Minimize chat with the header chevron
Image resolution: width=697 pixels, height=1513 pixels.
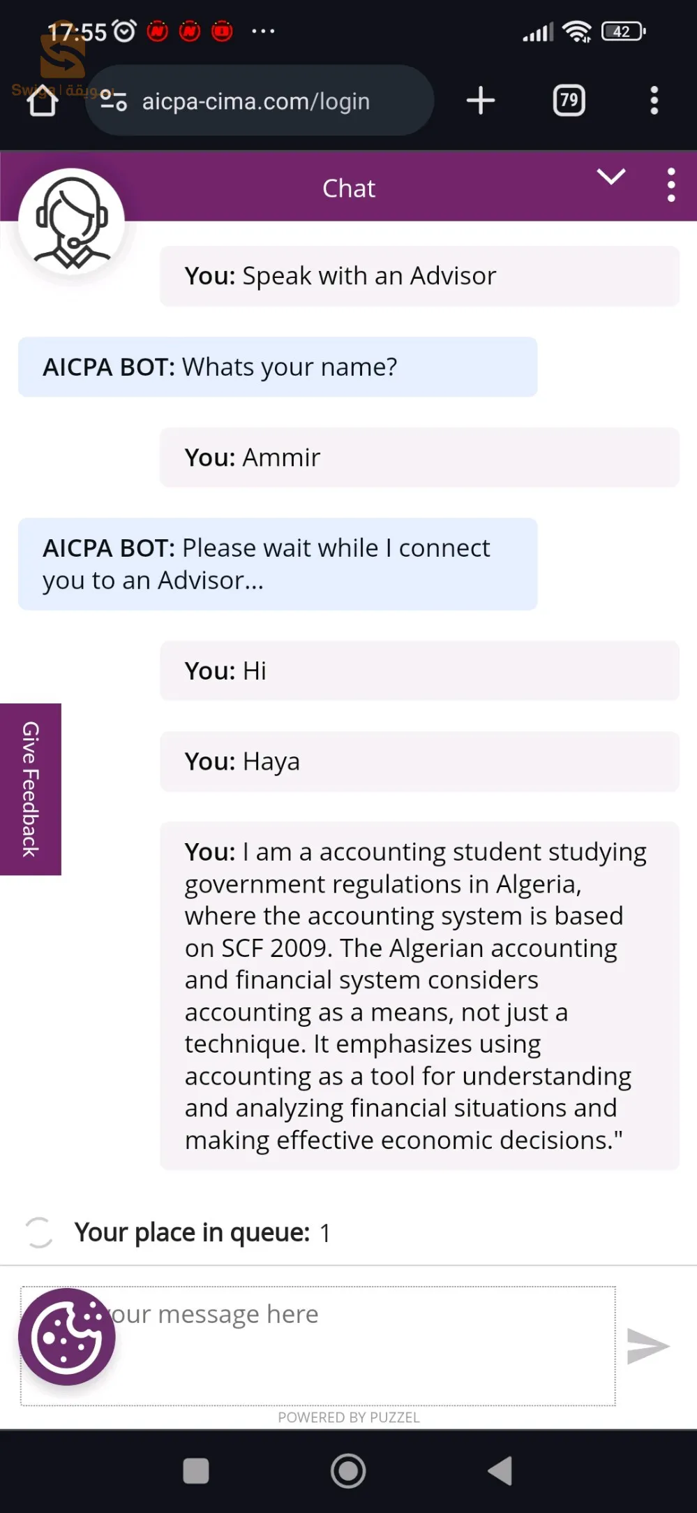(x=611, y=177)
